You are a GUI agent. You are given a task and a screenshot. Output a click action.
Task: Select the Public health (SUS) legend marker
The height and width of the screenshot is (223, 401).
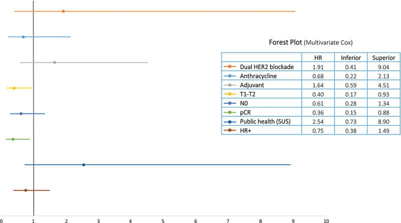pyautogui.click(x=230, y=121)
